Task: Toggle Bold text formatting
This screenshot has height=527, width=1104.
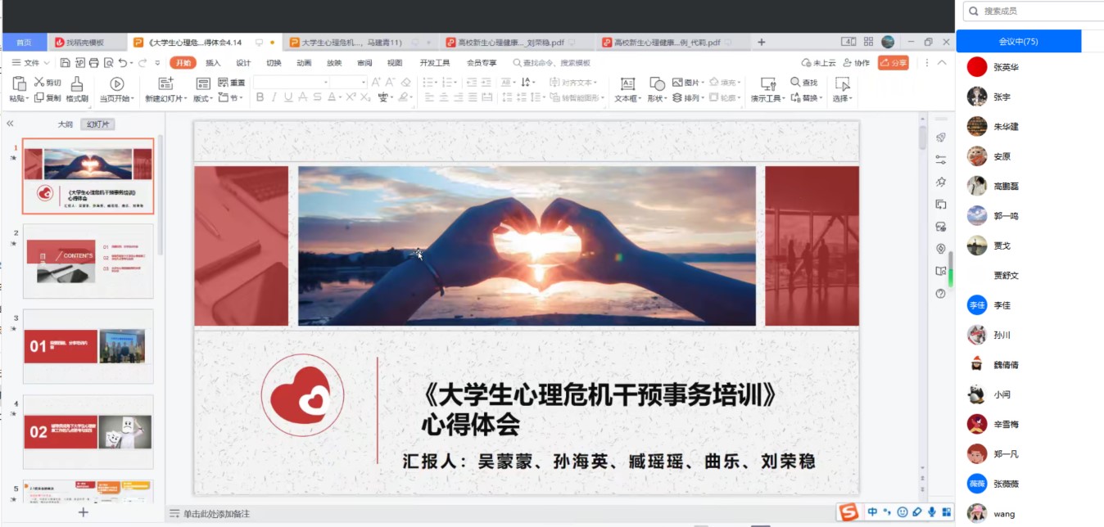Action: tap(260, 97)
